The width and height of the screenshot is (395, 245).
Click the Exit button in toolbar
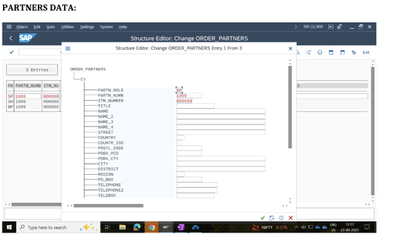point(366,53)
